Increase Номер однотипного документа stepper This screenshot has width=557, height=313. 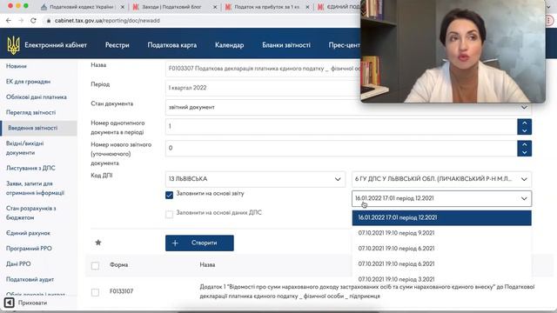coord(524,123)
